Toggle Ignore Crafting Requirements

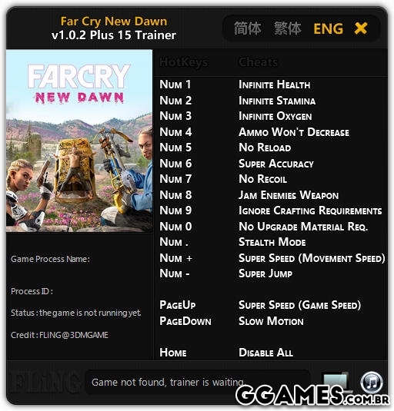(x=310, y=210)
